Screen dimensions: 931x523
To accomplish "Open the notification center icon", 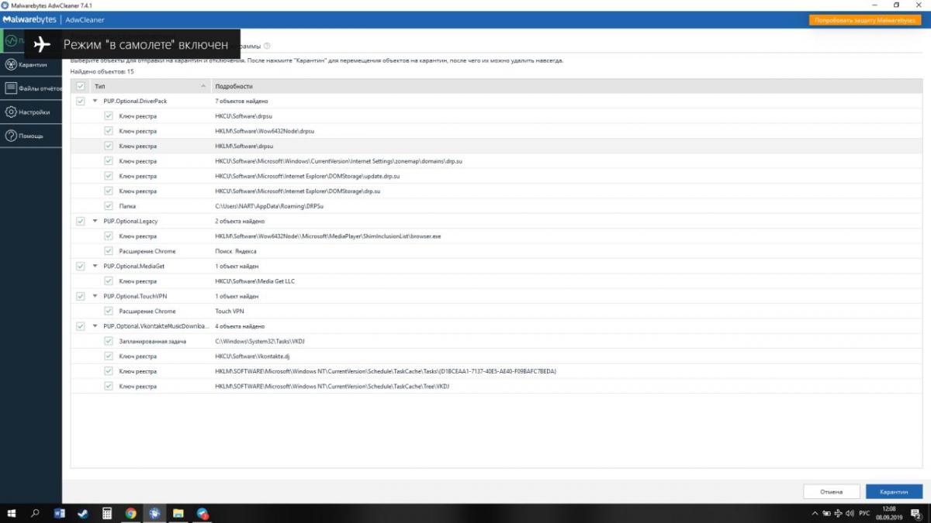I will (915, 514).
